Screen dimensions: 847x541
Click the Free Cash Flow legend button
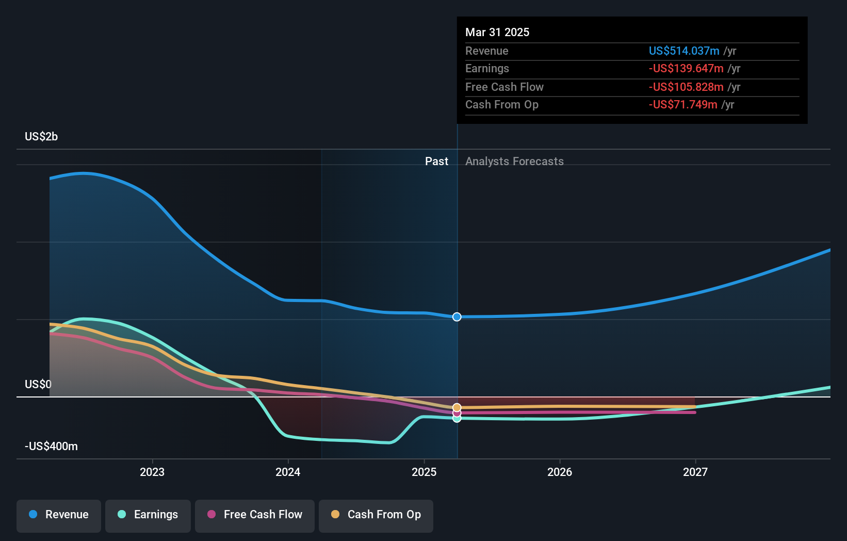click(254, 515)
